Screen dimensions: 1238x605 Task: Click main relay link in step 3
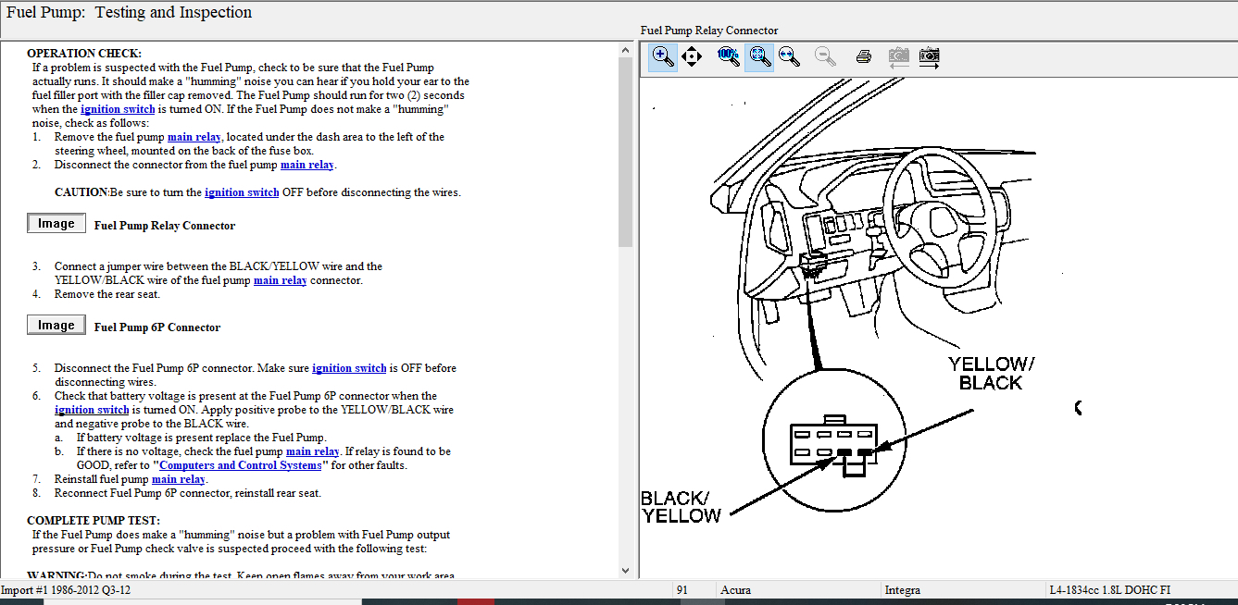click(280, 280)
